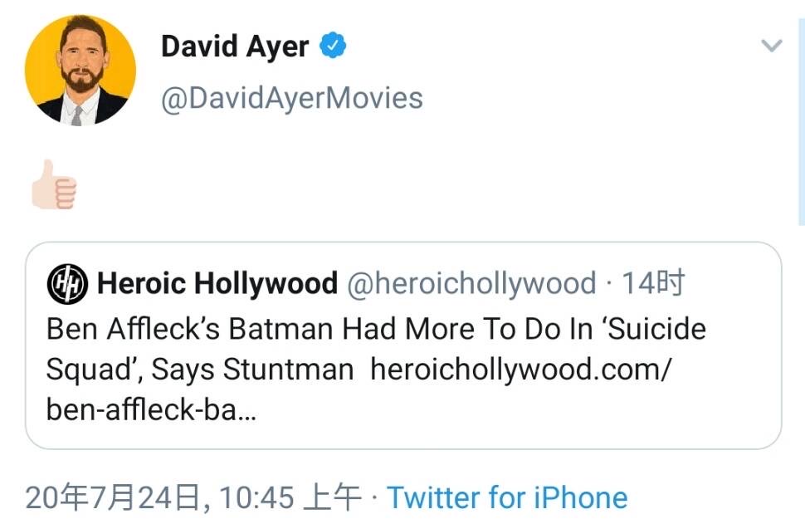This screenshot has width=805, height=519.
Task: Click the @heroichollywood handle
Action: tap(471, 284)
